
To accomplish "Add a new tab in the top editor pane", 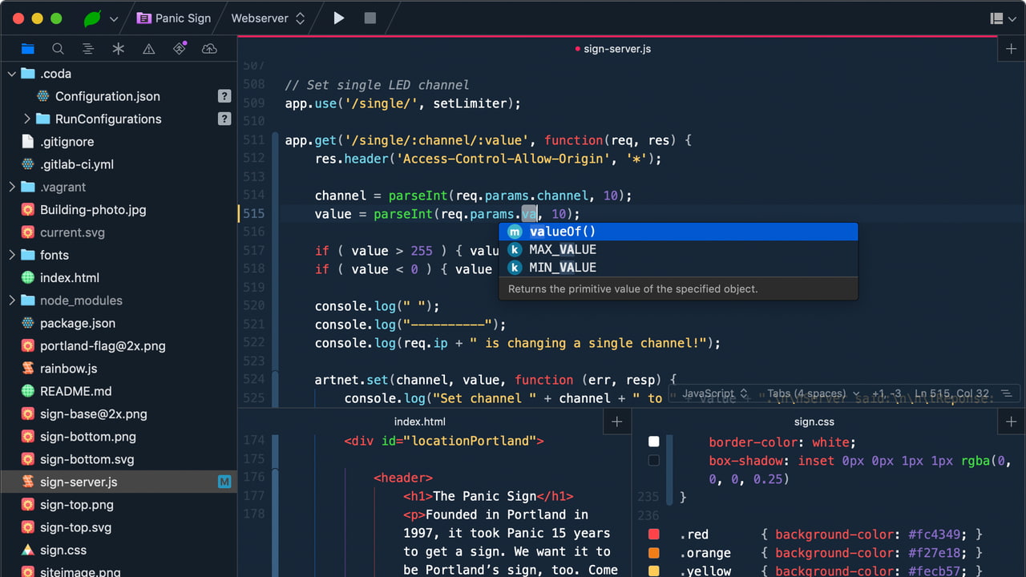I will (x=1011, y=49).
